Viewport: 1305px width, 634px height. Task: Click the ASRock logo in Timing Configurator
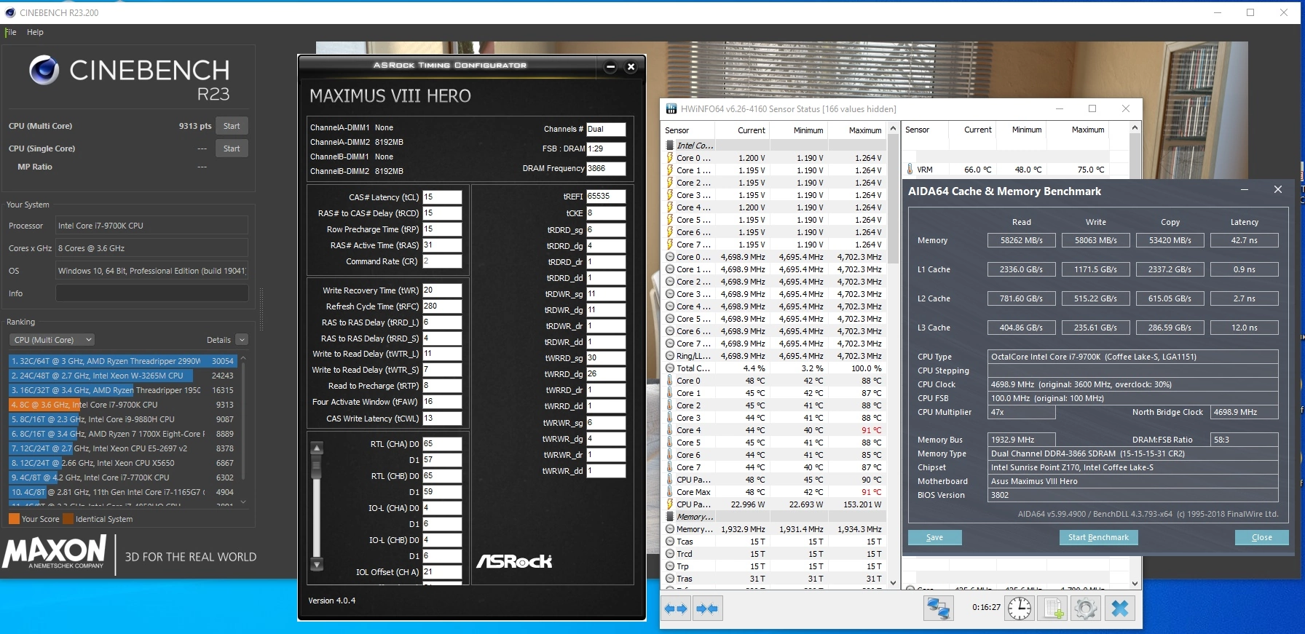pyautogui.click(x=514, y=561)
